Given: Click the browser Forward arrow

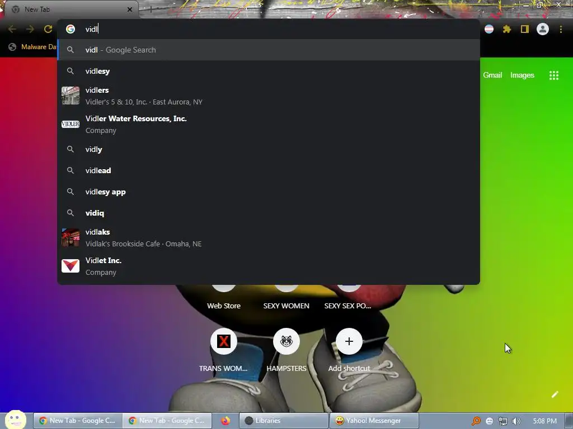Looking at the screenshot, I should pos(30,29).
